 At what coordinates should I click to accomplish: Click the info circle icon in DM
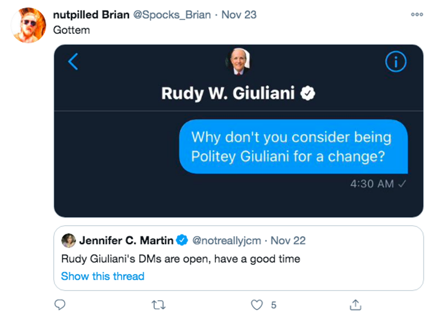point(396,63)
